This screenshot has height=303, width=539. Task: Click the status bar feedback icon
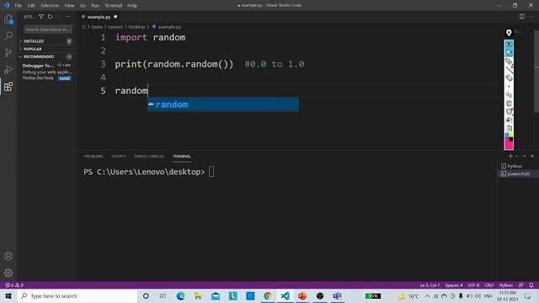coord(521,285)
